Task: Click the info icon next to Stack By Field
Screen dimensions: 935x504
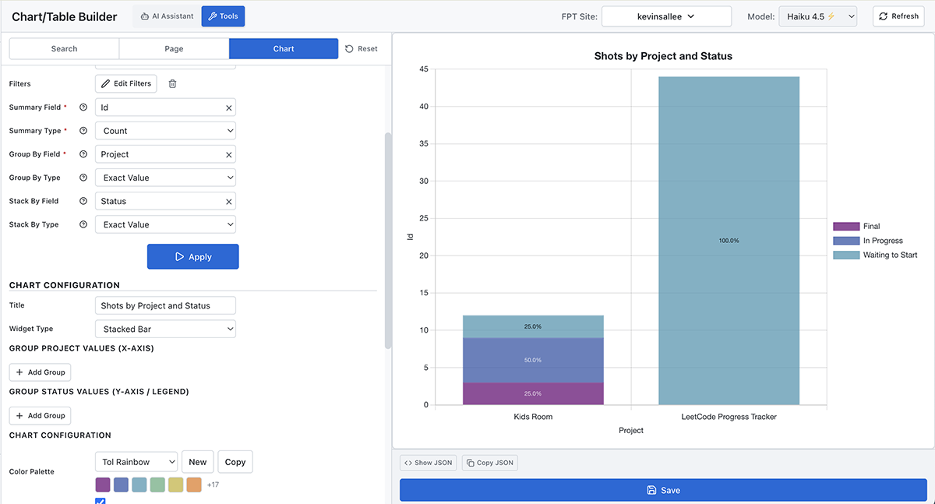Action: [83, 200]
